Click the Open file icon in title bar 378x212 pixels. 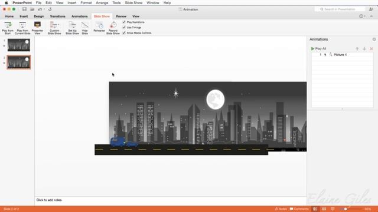(x=32, y=9)
